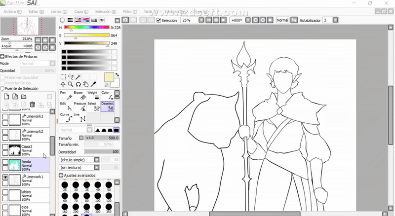The height and width of the screenshot is (216, 395).
Task: Pick the Eyedropper color picker tool
Action: [x=92, y=84]
